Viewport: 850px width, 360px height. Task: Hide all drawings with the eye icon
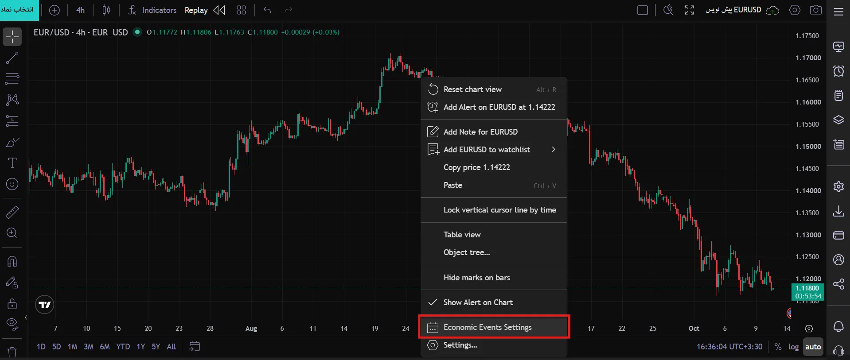(12, 325)
